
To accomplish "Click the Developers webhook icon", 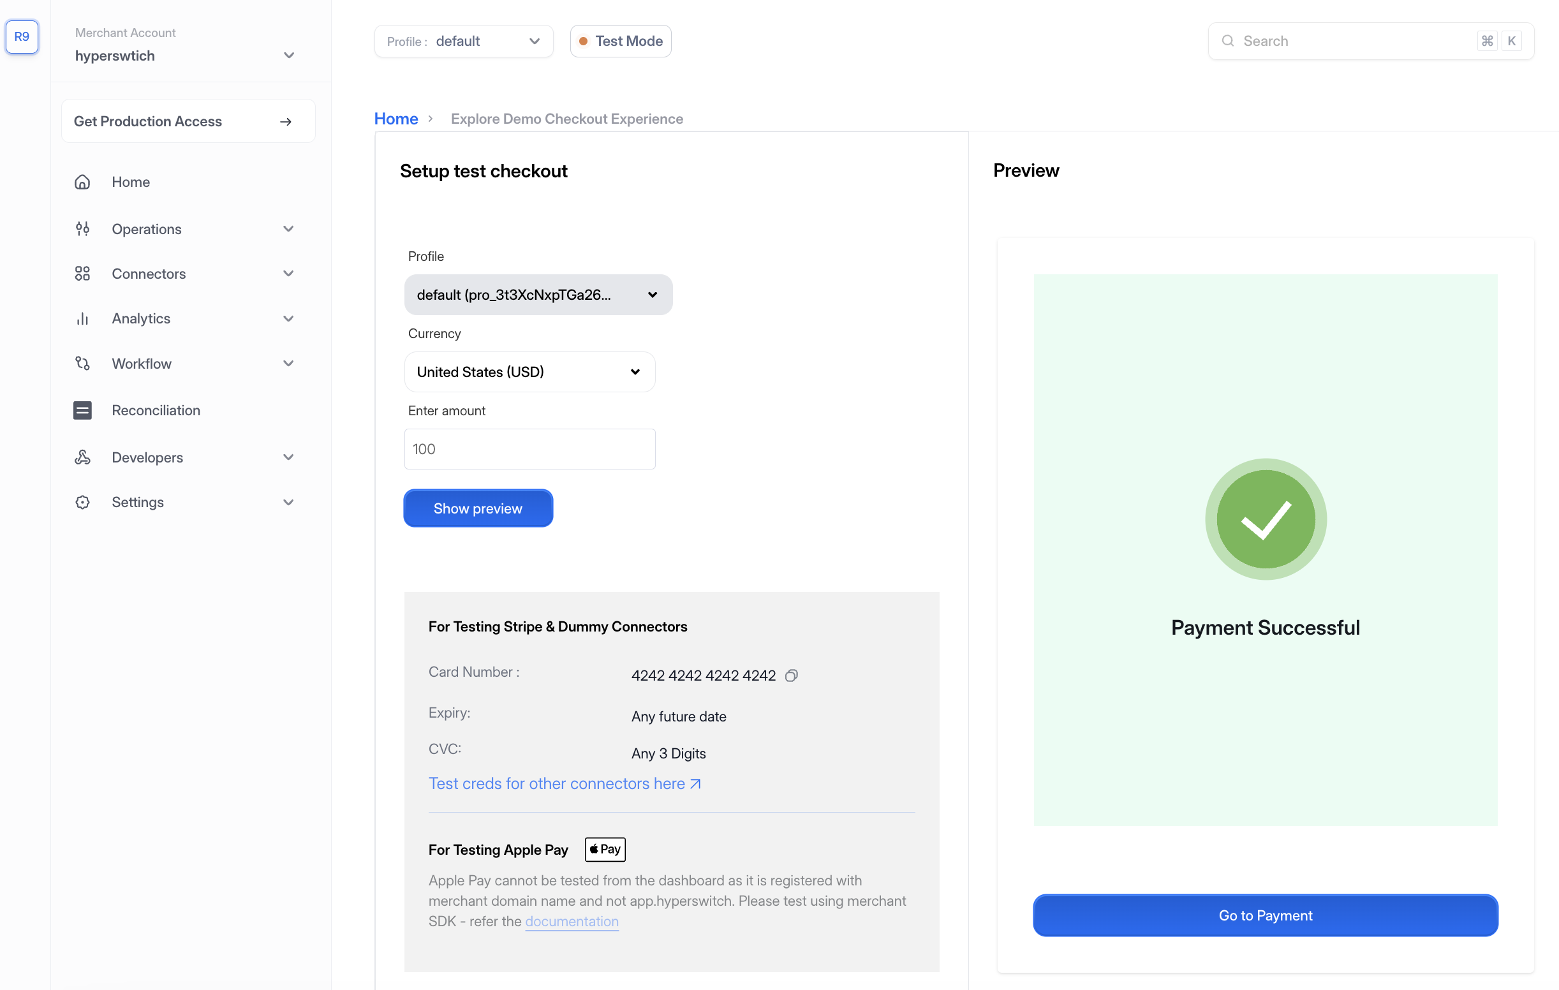I will coord(82,457).
